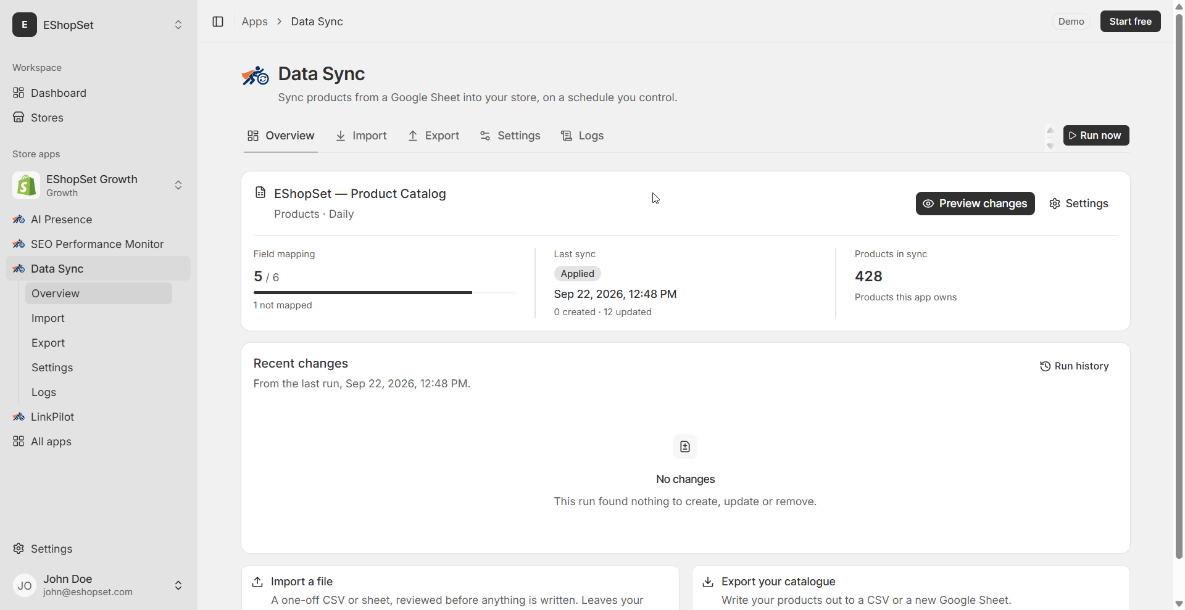Click the Product Catalog document icon
1185x610 pixels.
[x=260, y=193]
